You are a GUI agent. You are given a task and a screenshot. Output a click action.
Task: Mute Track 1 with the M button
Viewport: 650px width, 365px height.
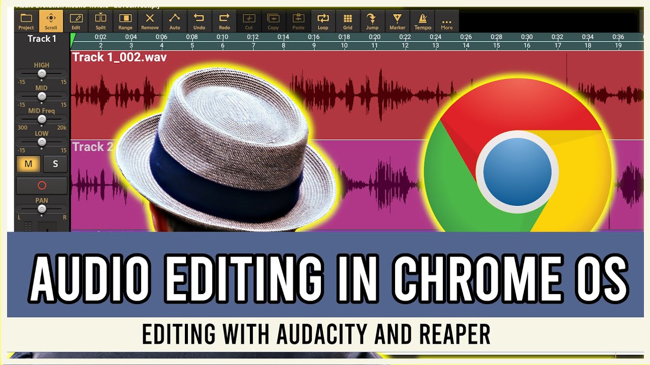click(29, 164)
